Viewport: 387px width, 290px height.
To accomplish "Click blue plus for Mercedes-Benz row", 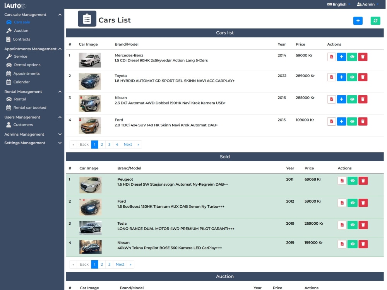I will tap(341, 57).
